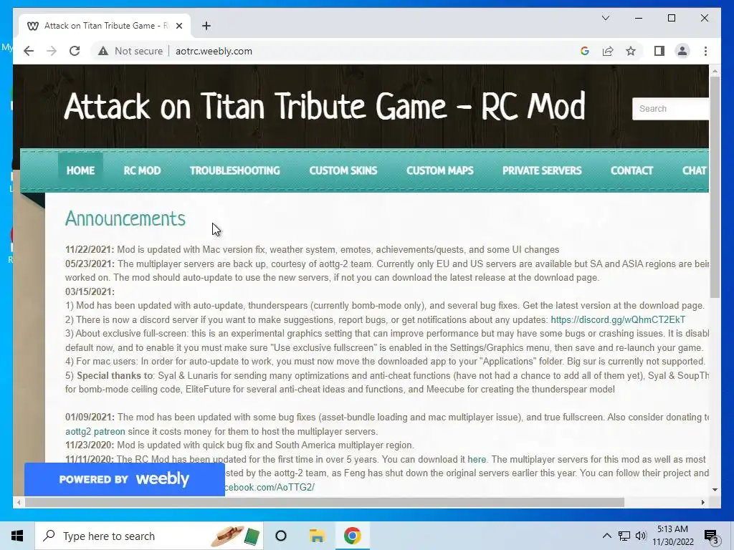Click the 05/23/2021 announcement date

coord(90,264)
